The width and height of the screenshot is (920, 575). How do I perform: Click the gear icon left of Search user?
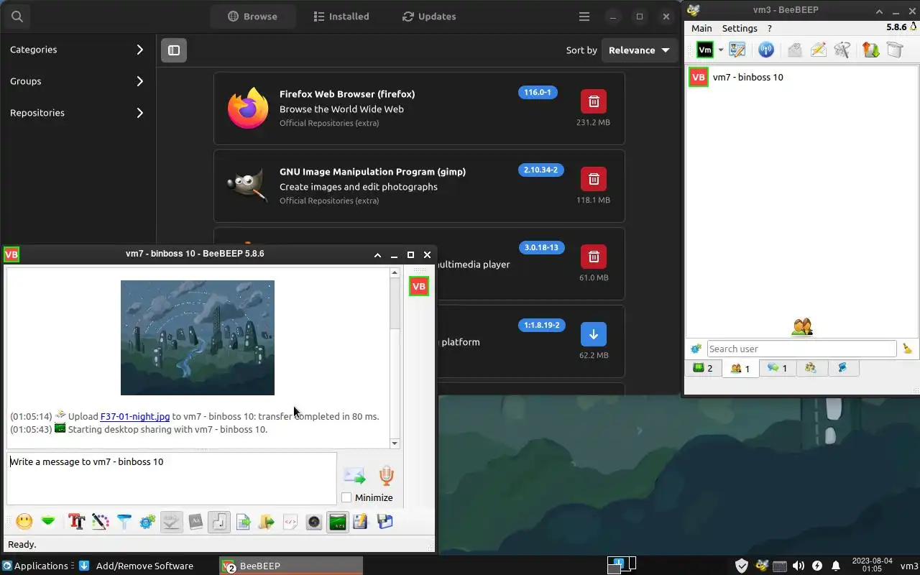click(x=696, y=349)
